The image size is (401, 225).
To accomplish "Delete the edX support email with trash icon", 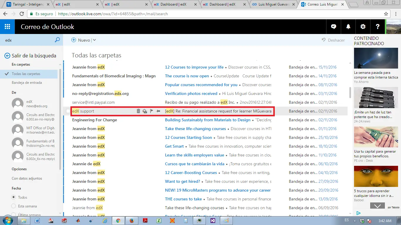I will click(138, 111).
